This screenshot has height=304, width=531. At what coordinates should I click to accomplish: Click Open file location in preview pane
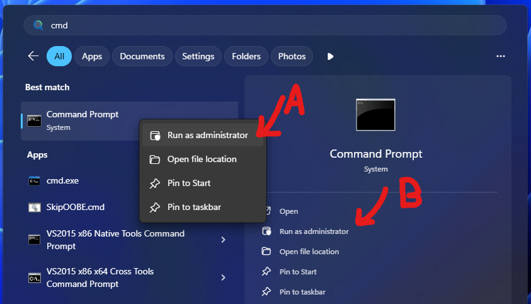point(309,252)
